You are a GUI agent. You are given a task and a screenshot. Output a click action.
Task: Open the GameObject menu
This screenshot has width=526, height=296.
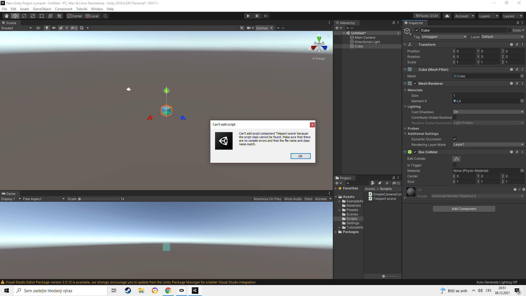[x=42, y=9]
